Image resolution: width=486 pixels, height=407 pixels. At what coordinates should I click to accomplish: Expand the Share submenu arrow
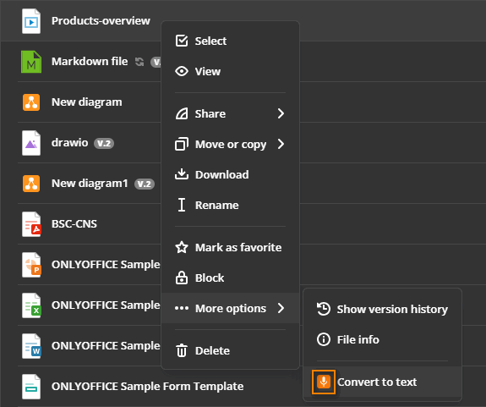coord(281,113)
